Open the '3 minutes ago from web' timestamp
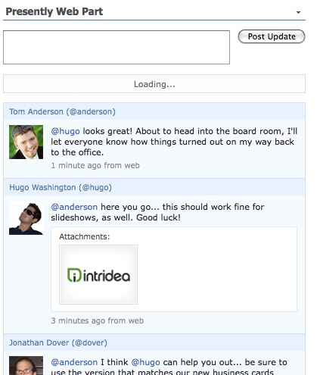 98,320
